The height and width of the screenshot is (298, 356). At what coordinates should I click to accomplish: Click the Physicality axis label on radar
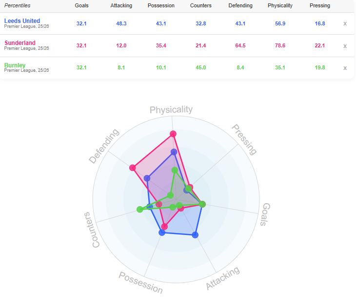click(171, 109)
